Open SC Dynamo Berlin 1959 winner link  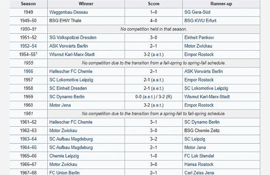click(67, 97)
